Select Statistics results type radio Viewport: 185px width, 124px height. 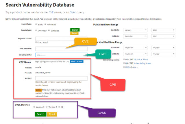49,30
